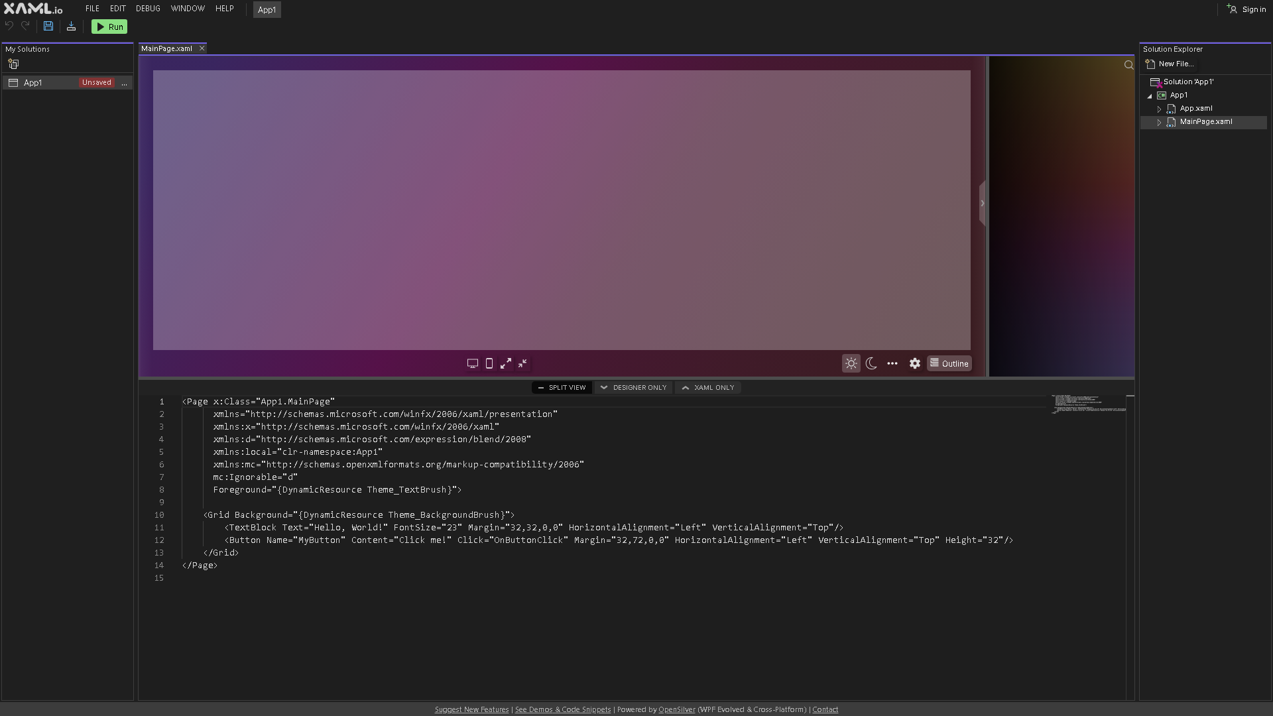Viewport: 1273px width, 716px height.
Task: Click the XAML.io logo
Action: [33, 9]
